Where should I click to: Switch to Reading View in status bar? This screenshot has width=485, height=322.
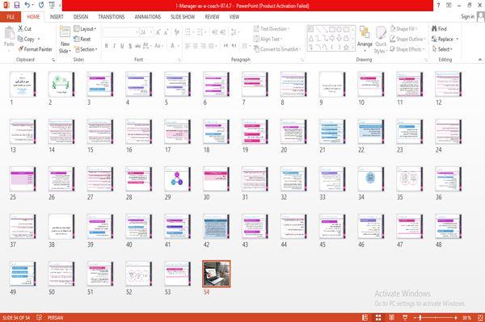pos(391,317)
